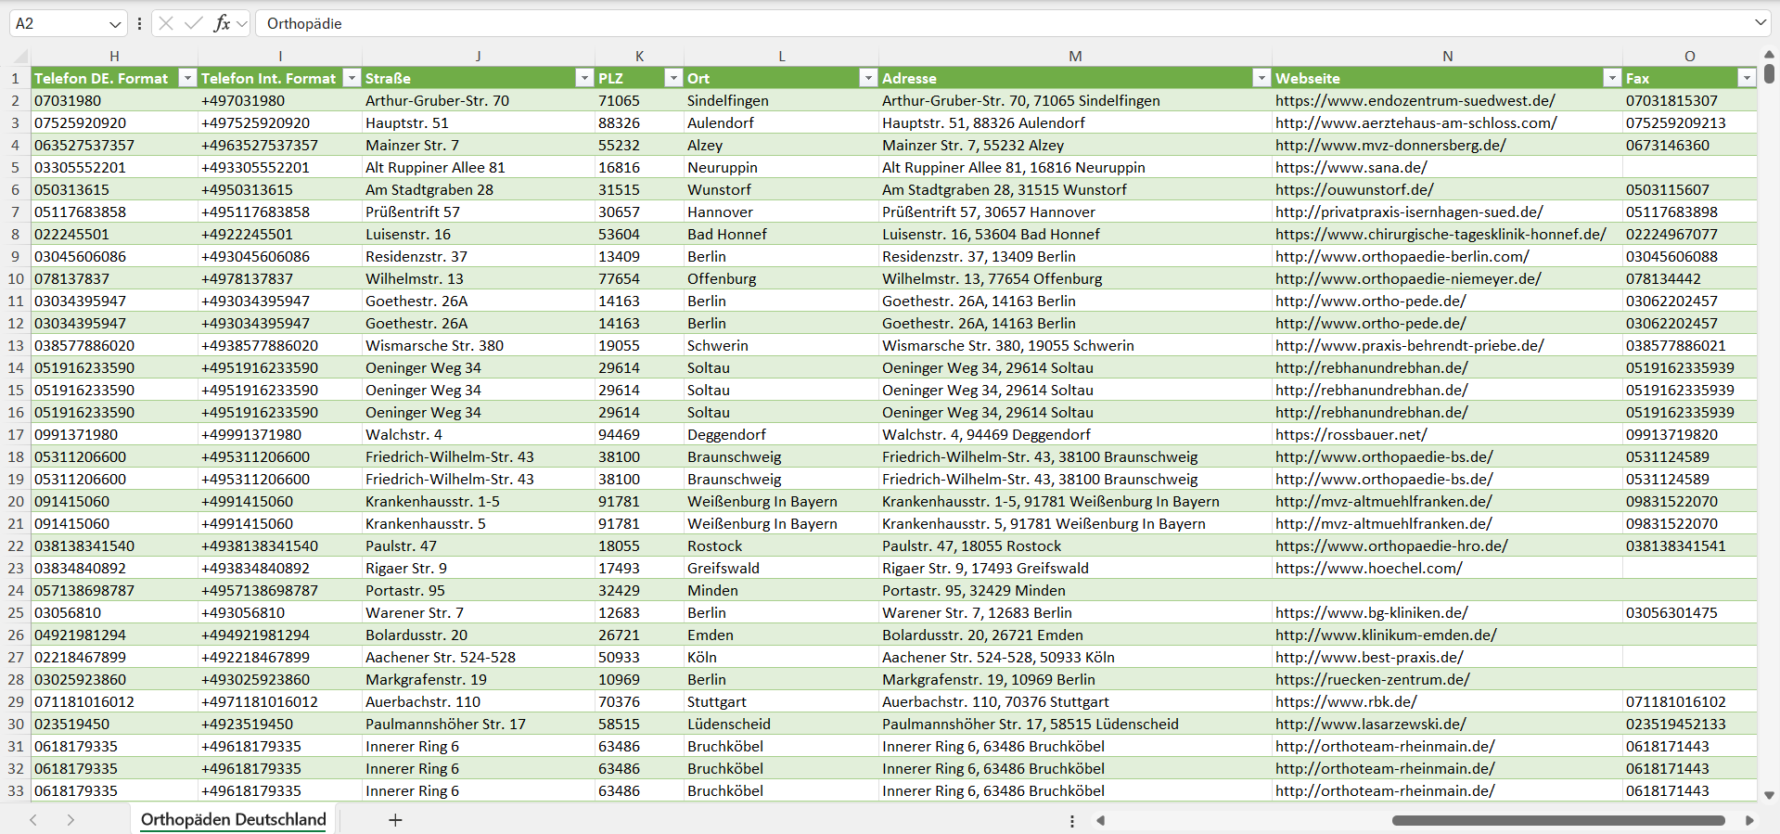1780x834 pixels.
Task: Select row 1 by its row header
Action: (16, 78)
